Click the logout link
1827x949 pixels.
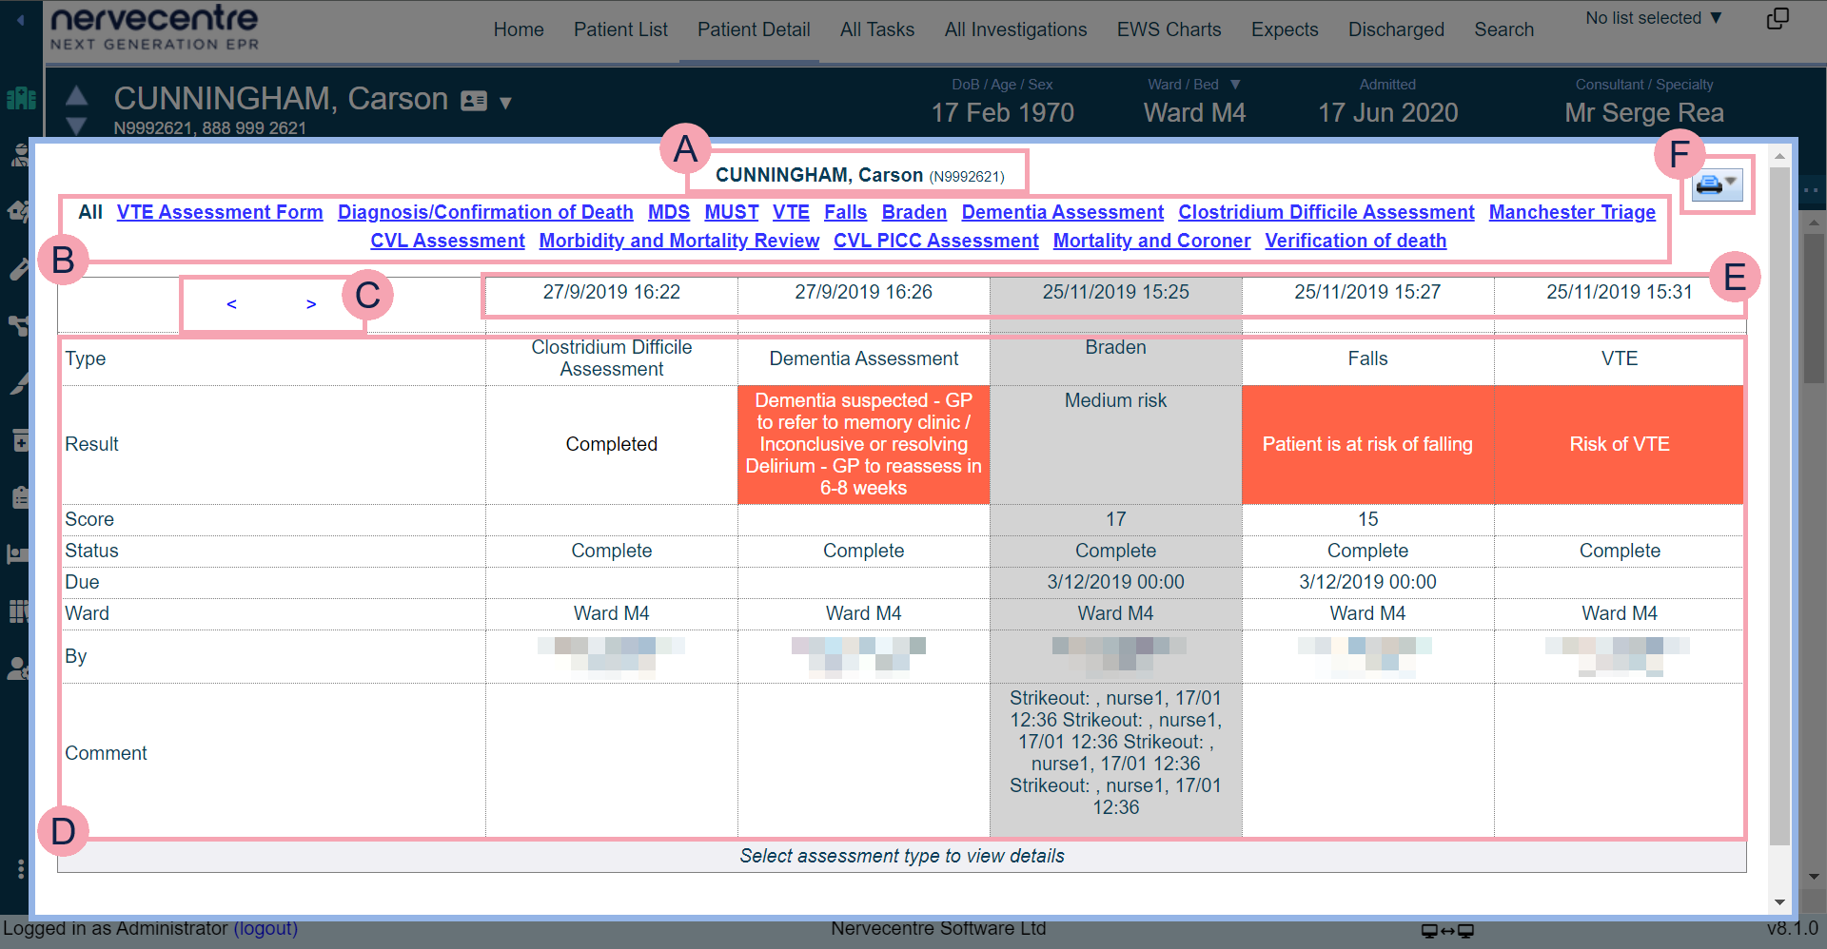265,928
